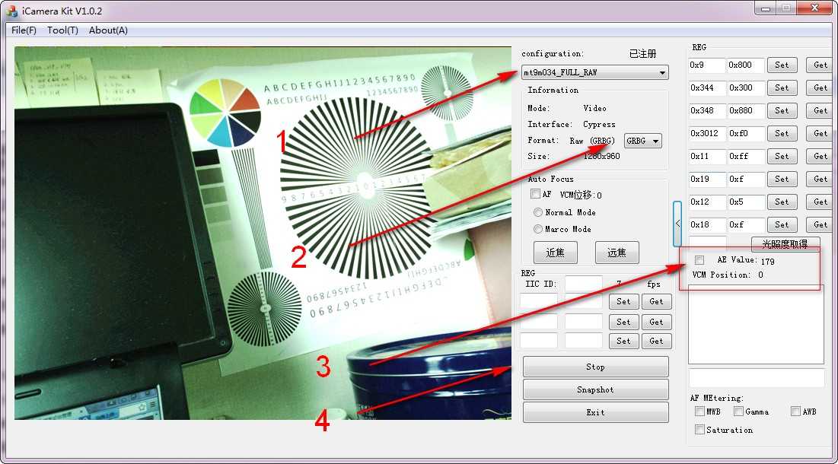Click the 光照度取得 button

tap(785, 244)
